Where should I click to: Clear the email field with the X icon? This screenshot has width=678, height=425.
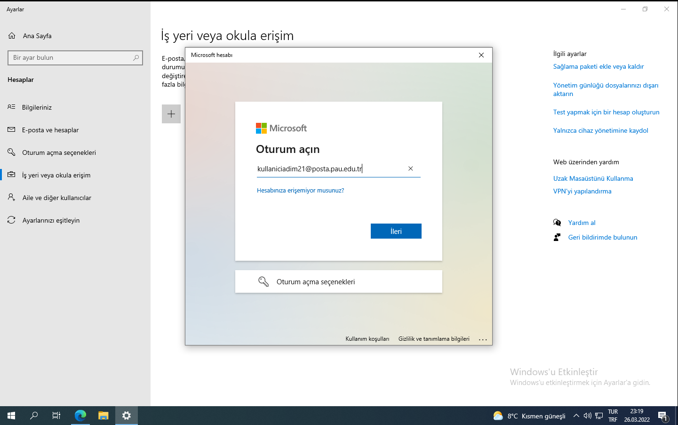[x=411, y=168]
